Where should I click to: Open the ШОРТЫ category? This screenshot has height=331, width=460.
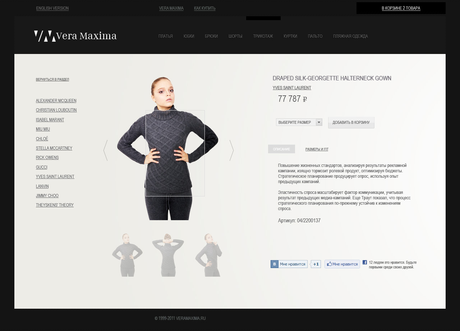click(x=235, y=36)
